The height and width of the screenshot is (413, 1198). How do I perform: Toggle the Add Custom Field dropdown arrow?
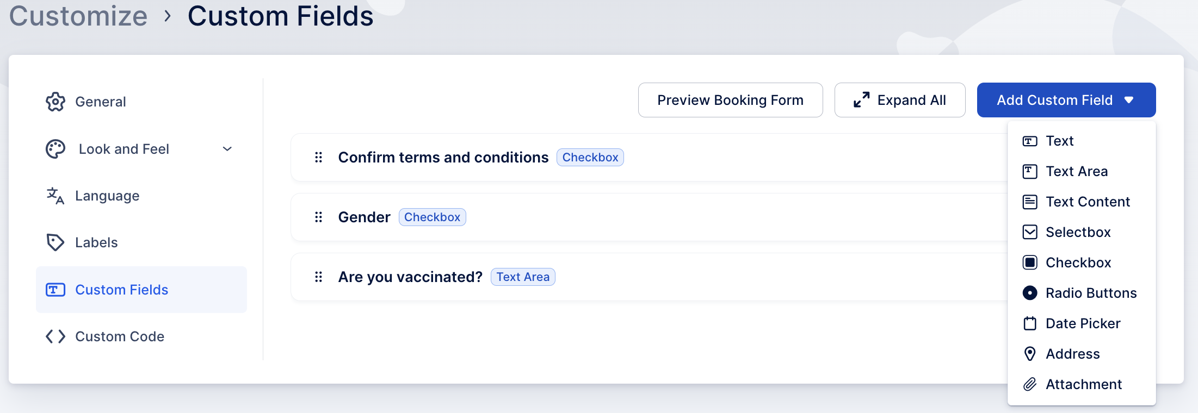coord(1129,100)
